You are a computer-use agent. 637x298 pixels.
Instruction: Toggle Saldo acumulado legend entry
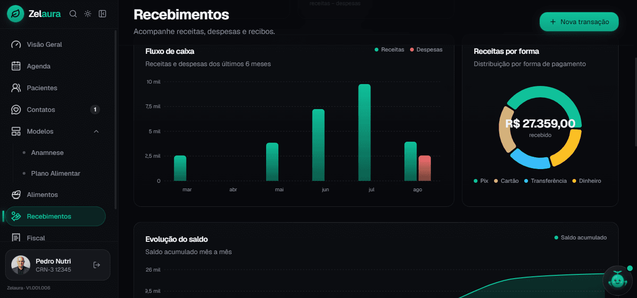click(x=580, y=238)
